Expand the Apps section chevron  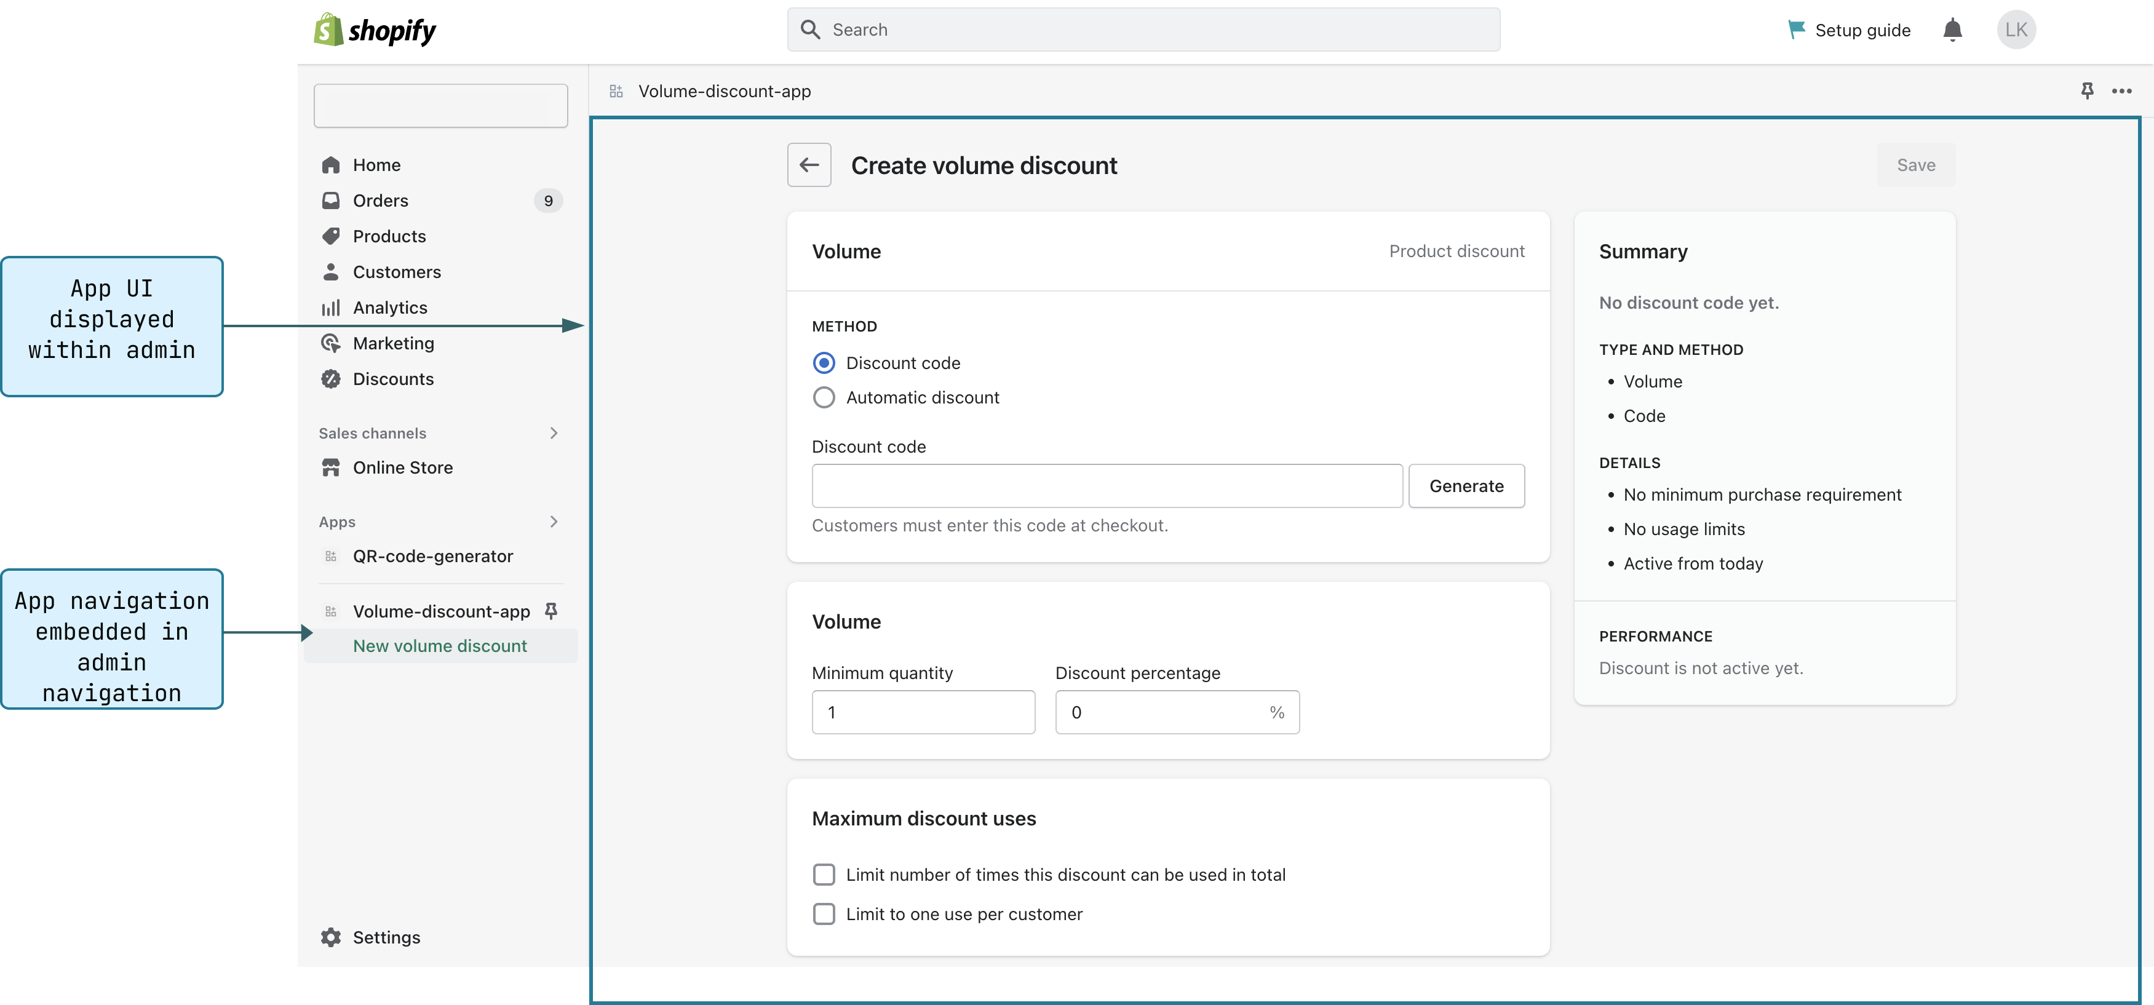[x=554, y=522]
